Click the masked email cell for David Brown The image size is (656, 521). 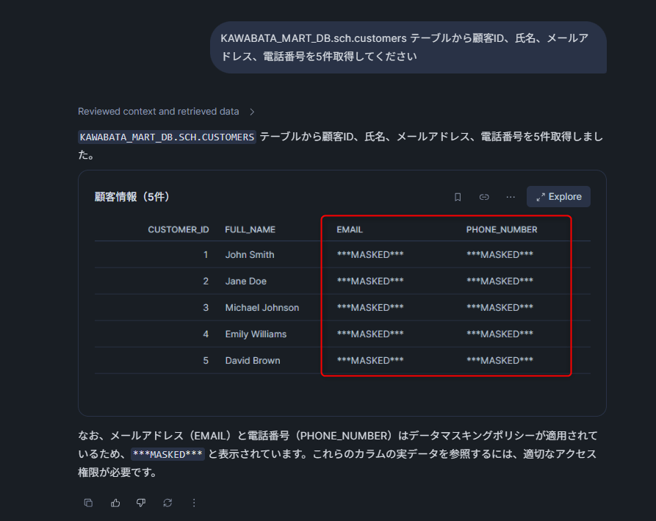[370, 360]
